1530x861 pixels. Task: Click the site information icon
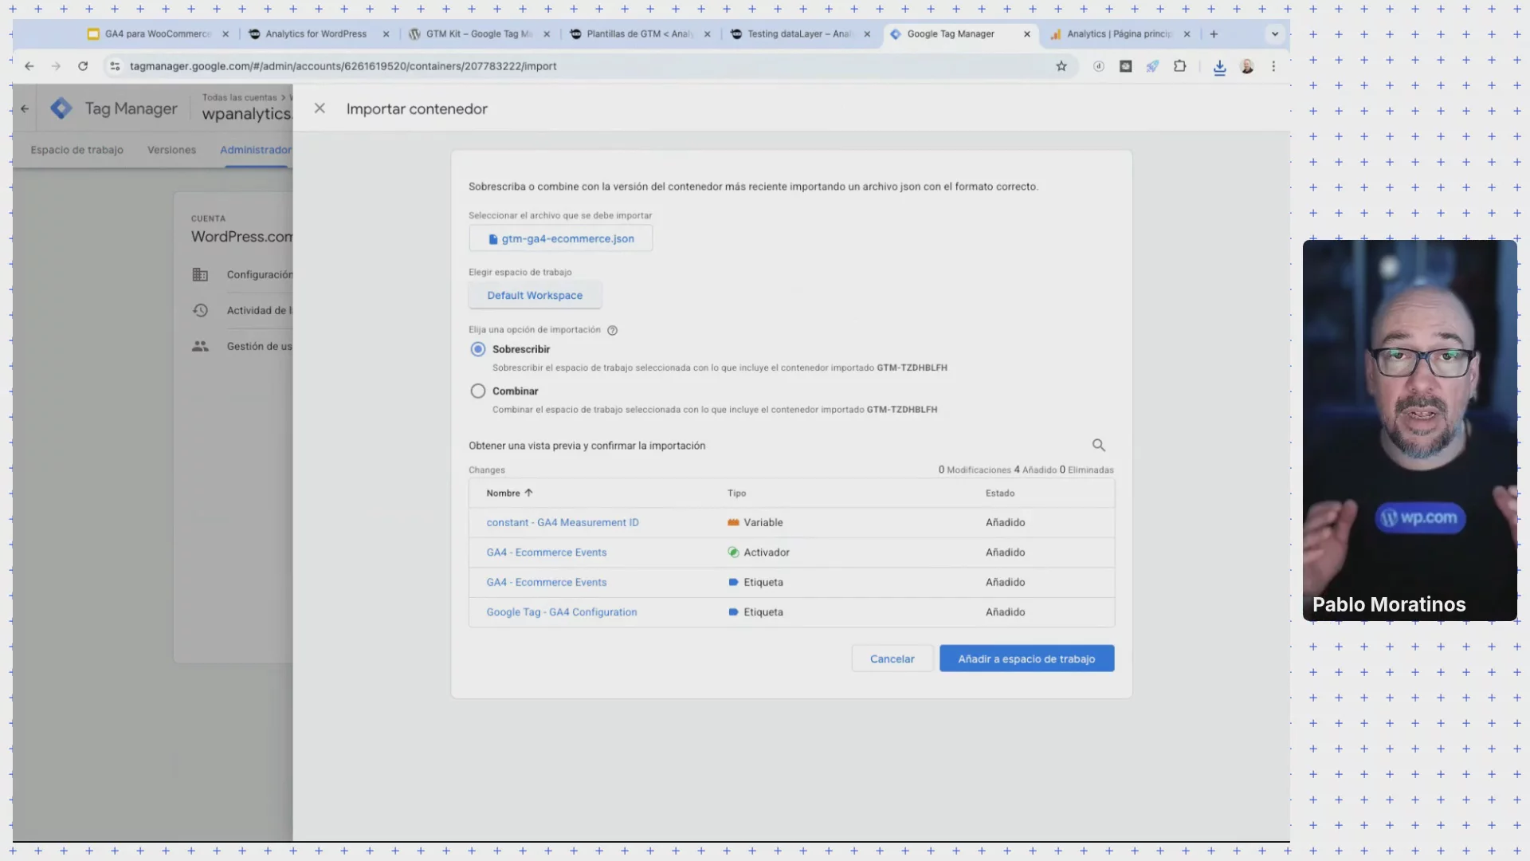[x=115, y=66]
